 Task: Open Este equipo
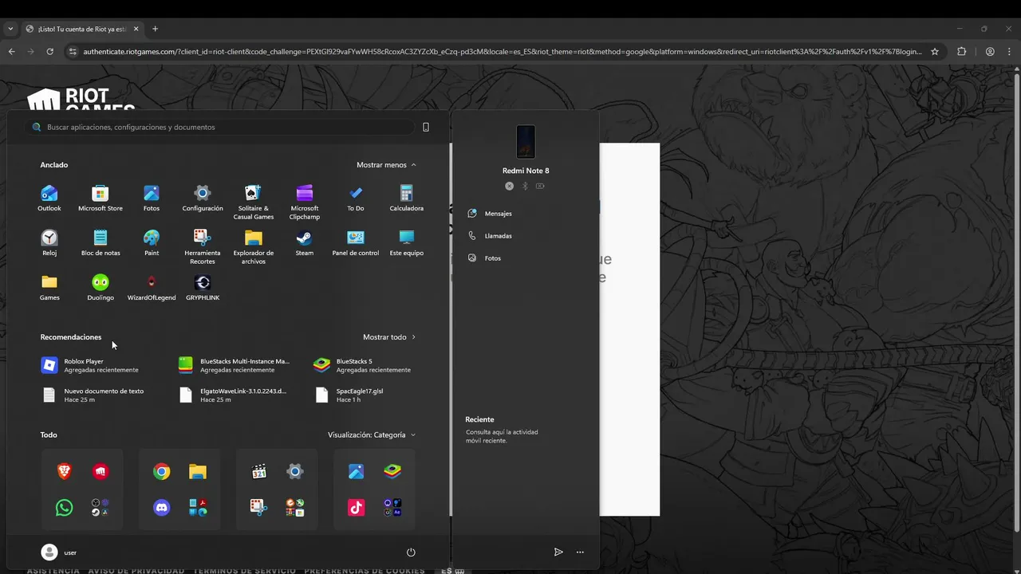407,243
